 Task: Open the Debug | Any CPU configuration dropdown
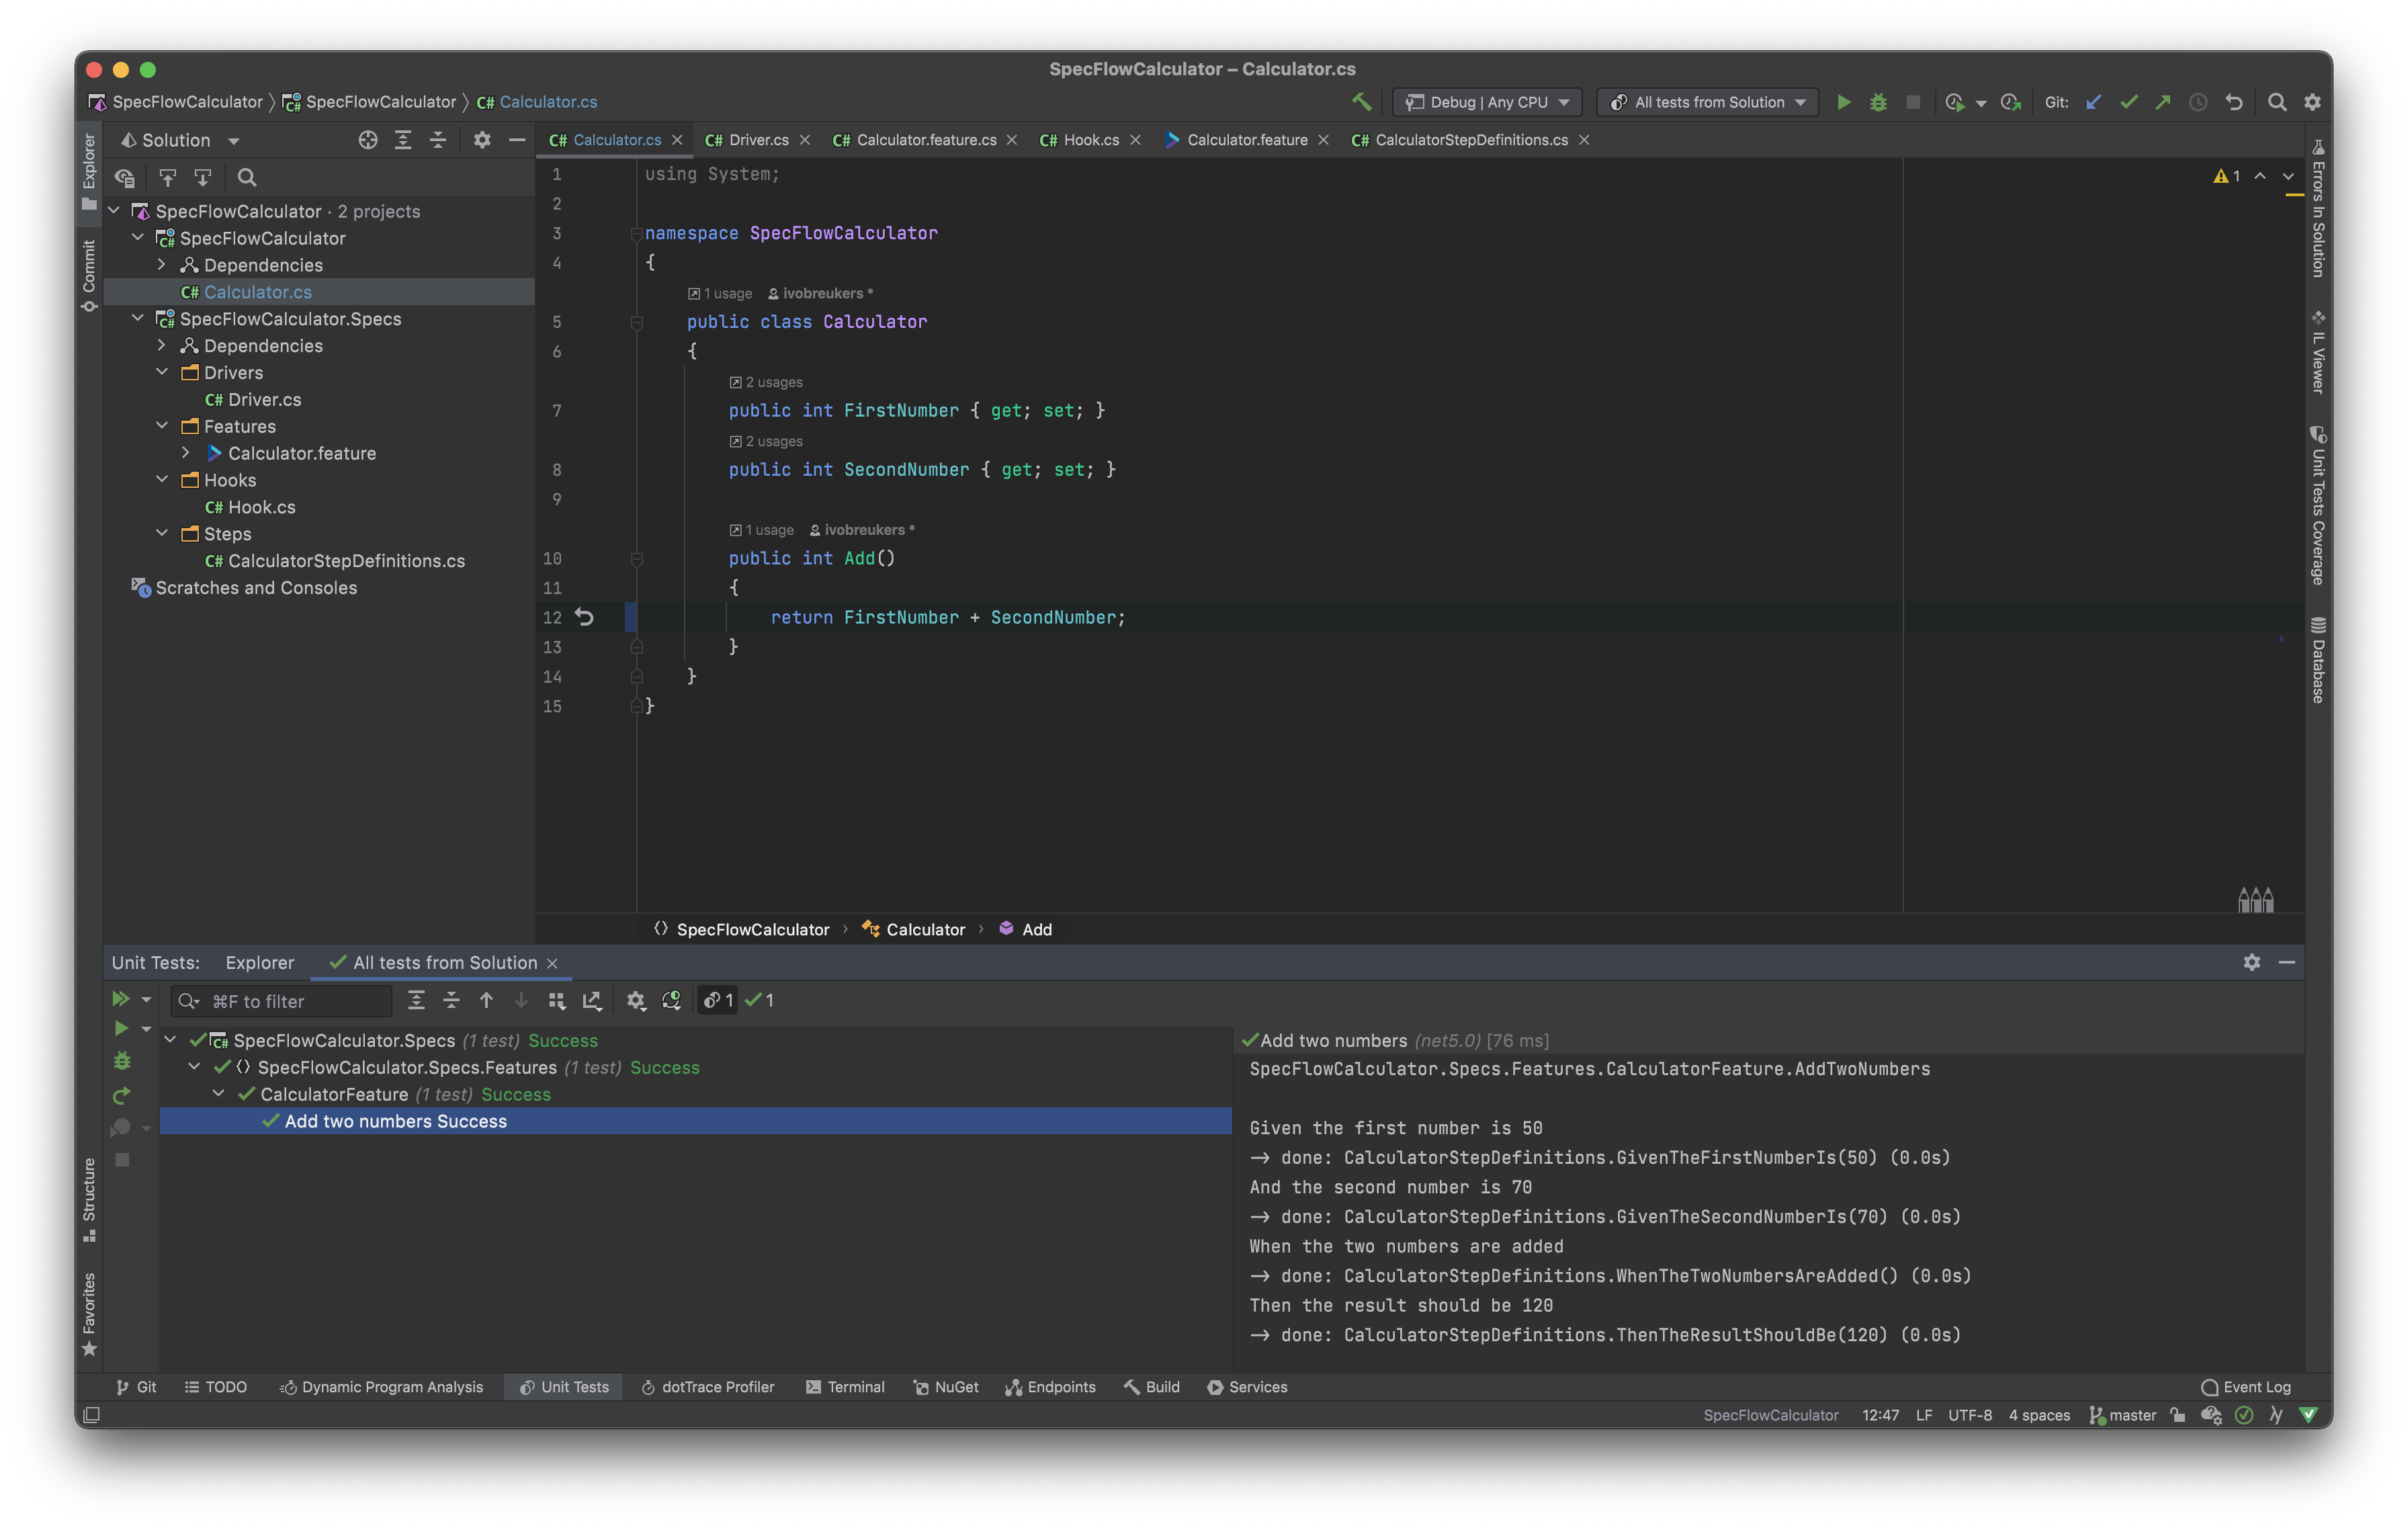(1487, 102)
